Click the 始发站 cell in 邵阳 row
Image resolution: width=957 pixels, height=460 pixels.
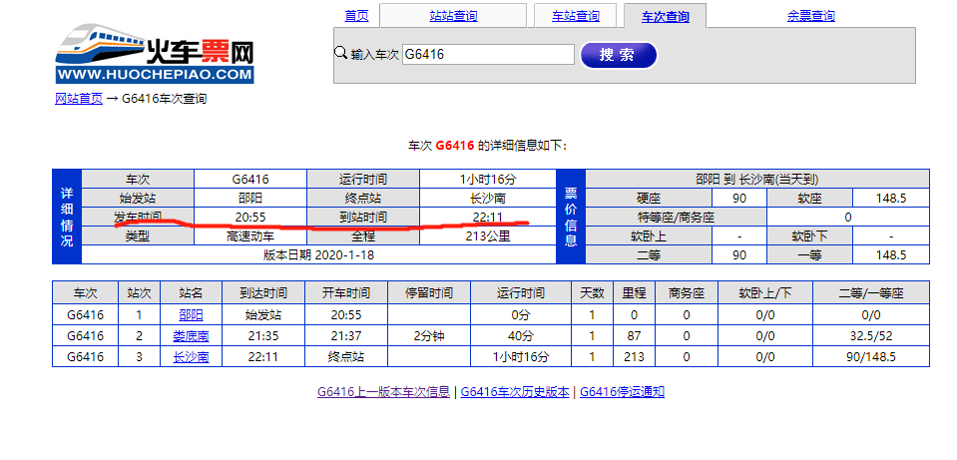tap(263, 315)
